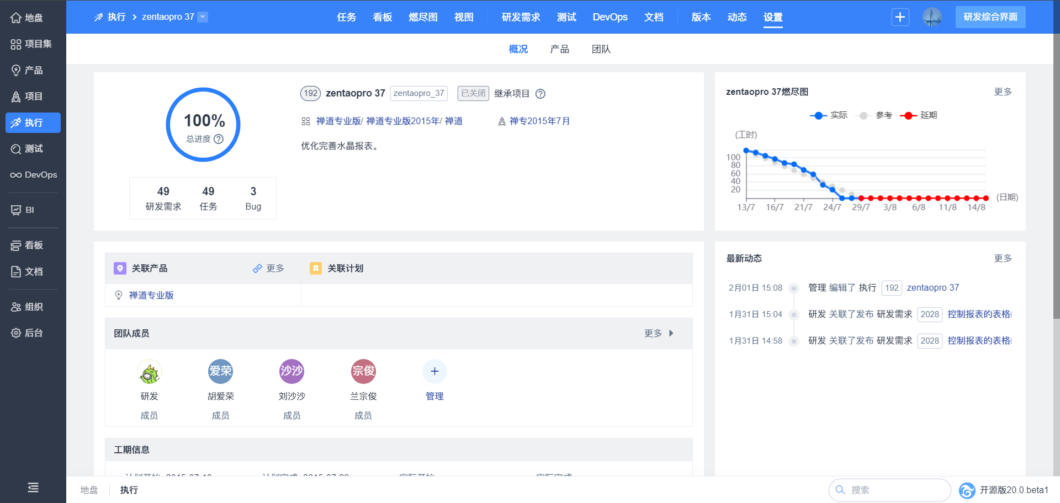Click the user avatar in top bar
Screen dimensions: 1060x503
(932, 17)
